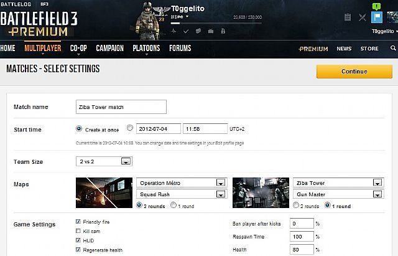
Task: Click the green notification alert icon
Action: pos(376,6)
